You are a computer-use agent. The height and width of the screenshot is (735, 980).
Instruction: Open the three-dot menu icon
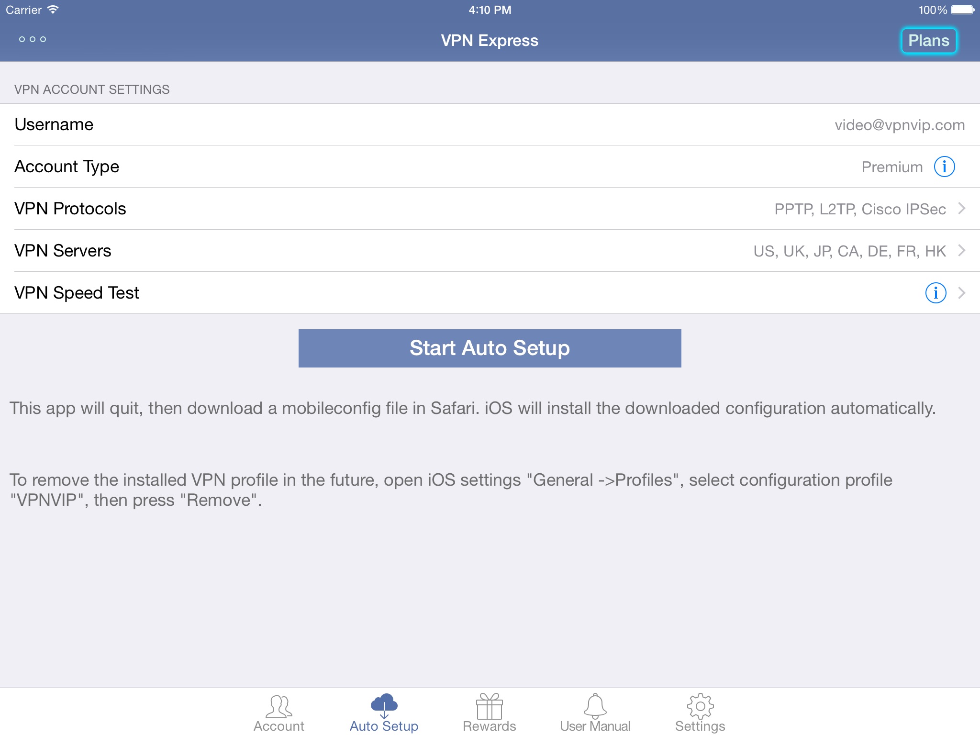[33, 39]
